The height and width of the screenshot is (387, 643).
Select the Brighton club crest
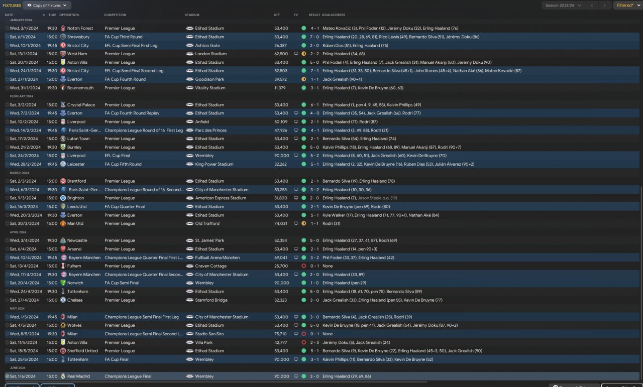coord(63,198)
